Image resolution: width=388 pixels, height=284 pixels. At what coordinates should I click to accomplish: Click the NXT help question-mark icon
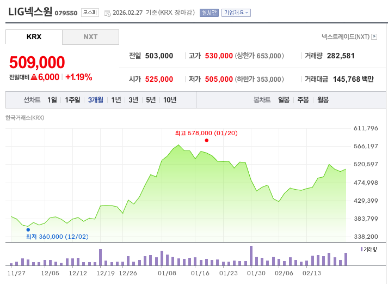[x=374, y=37]
